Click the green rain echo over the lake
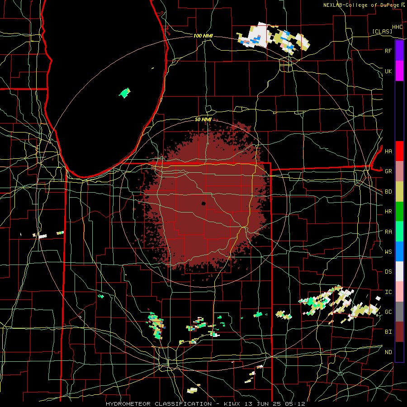The height and width of the screenshot is (407, 407). coord(125,93)
